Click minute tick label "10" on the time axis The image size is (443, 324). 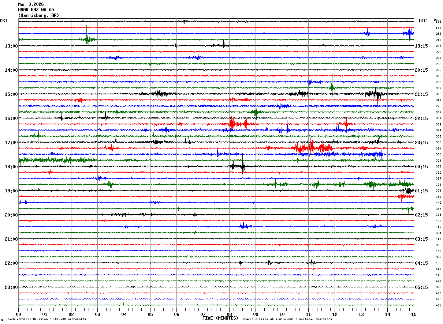[x=282, y=314]
